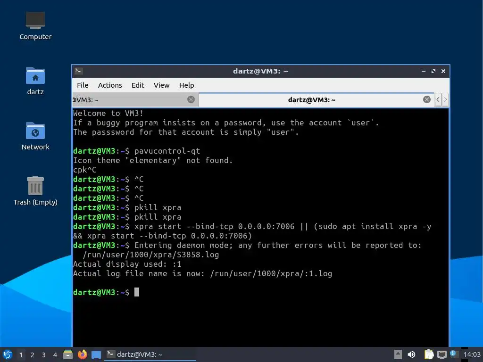Click the 14:03 clock in the panel

tap(472, 354)
